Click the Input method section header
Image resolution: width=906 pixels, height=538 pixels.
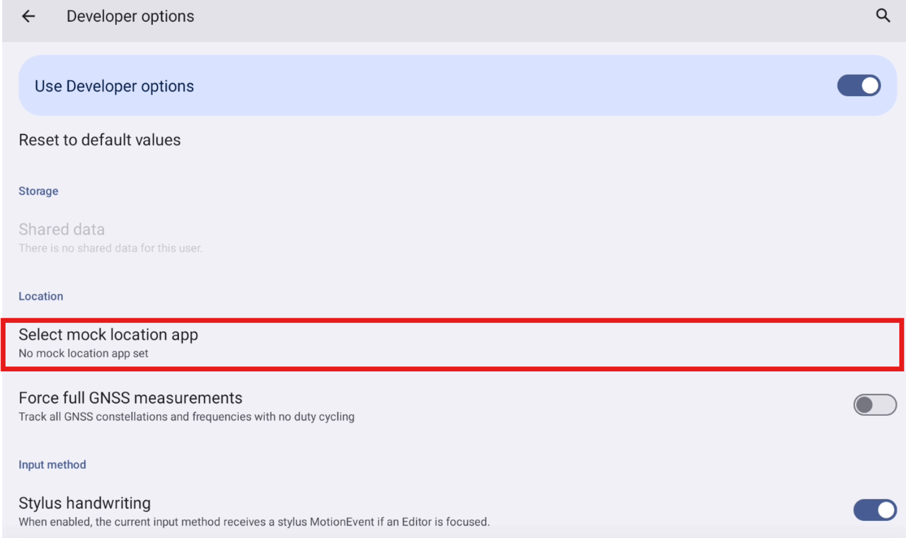52,465
